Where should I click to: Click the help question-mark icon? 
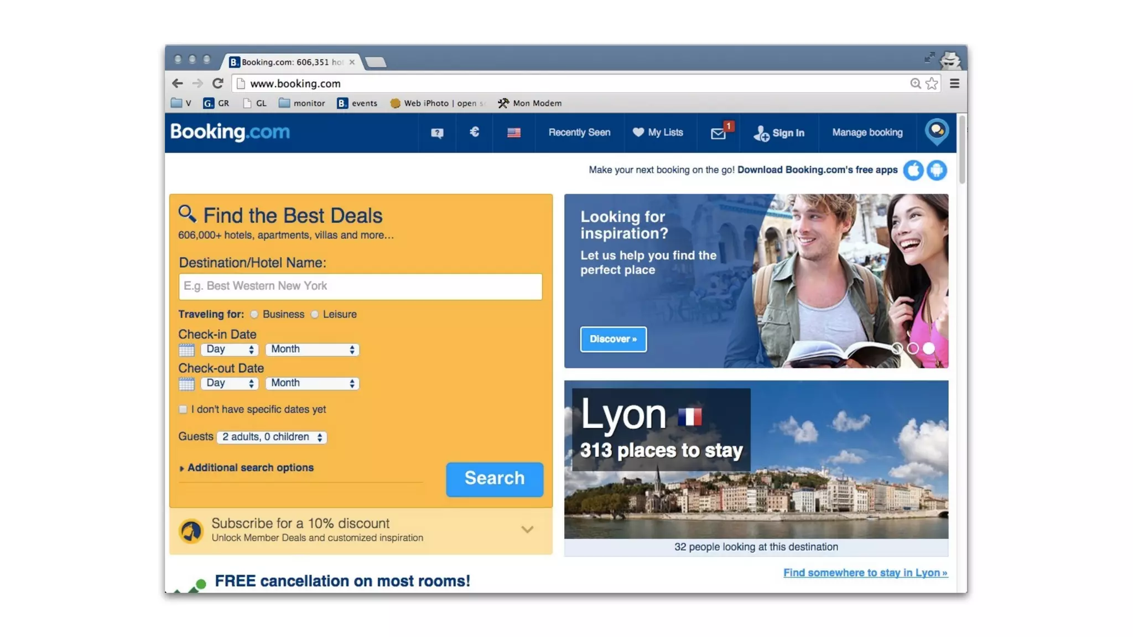[x=437, y=133]
